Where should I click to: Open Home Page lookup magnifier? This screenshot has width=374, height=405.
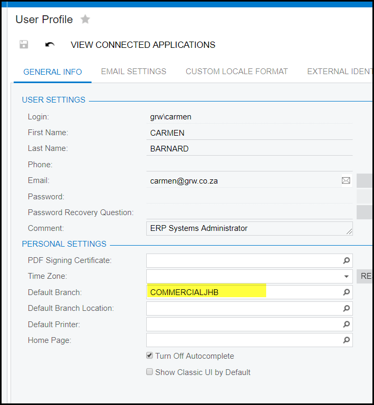click(x=346, y=340)
